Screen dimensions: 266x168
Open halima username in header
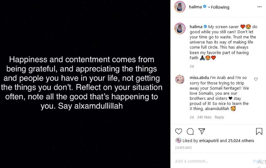click(x=195, y=7)
